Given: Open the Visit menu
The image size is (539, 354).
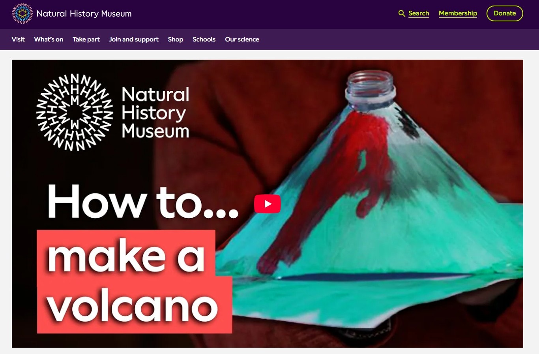Looking at the screenshot, I should coord(18,40).
